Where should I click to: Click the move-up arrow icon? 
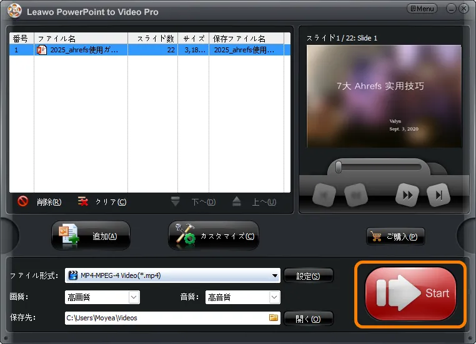pos(237,201)
